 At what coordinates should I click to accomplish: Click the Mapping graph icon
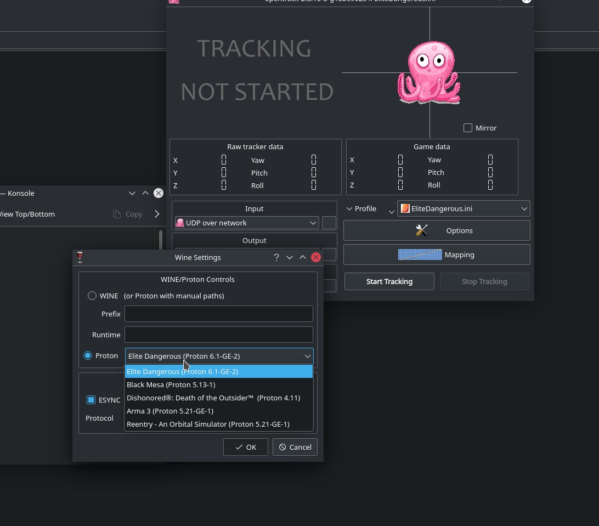(420, 254)
